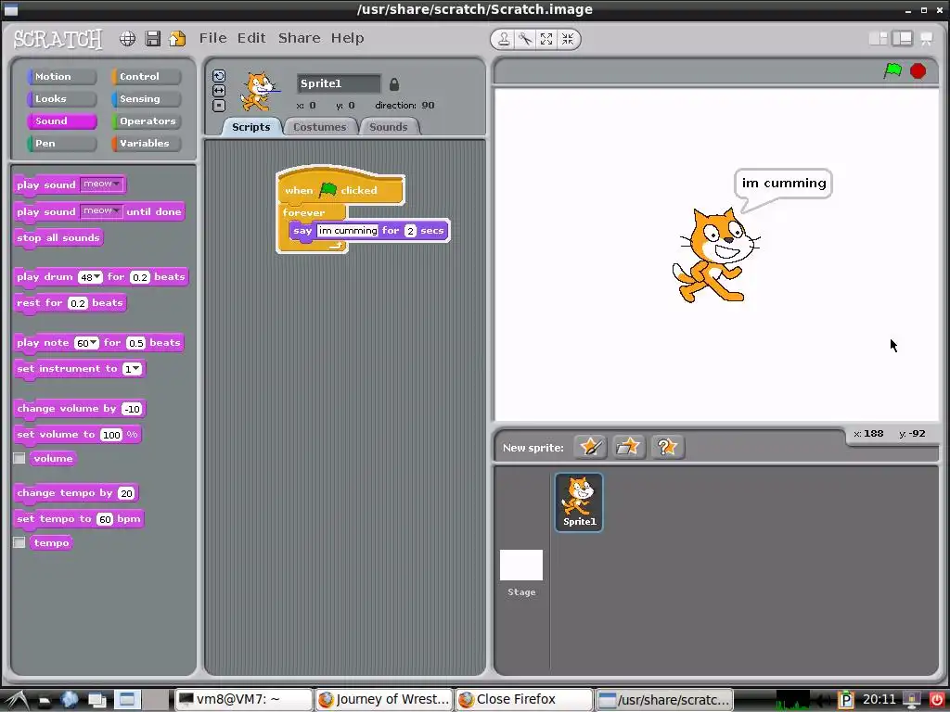Select the Delete scissors tool
The height and width of the screenshot is (712, 950).
525,39
